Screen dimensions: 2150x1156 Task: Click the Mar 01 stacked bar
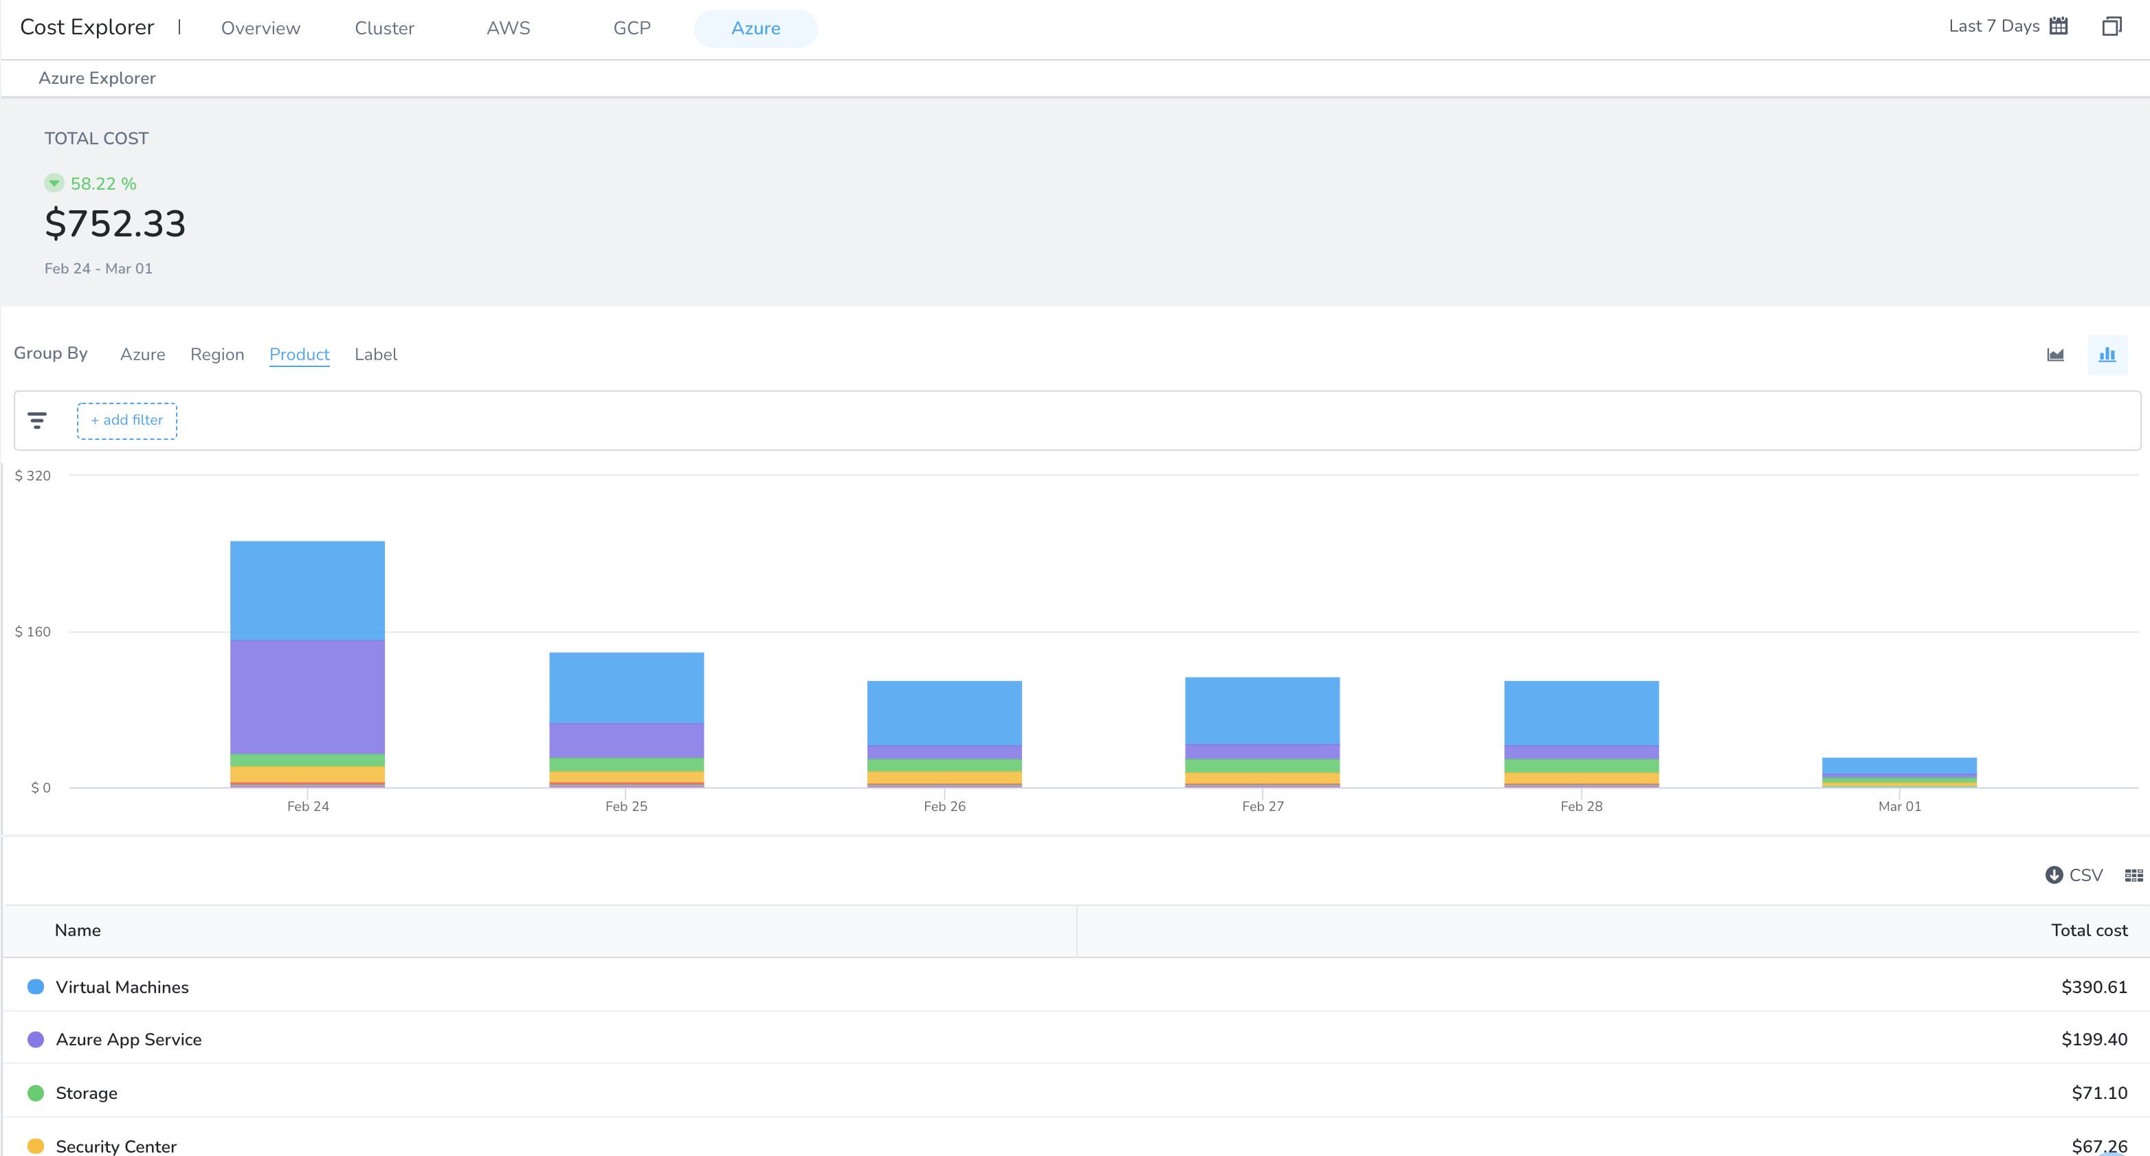coord(1898,772)
